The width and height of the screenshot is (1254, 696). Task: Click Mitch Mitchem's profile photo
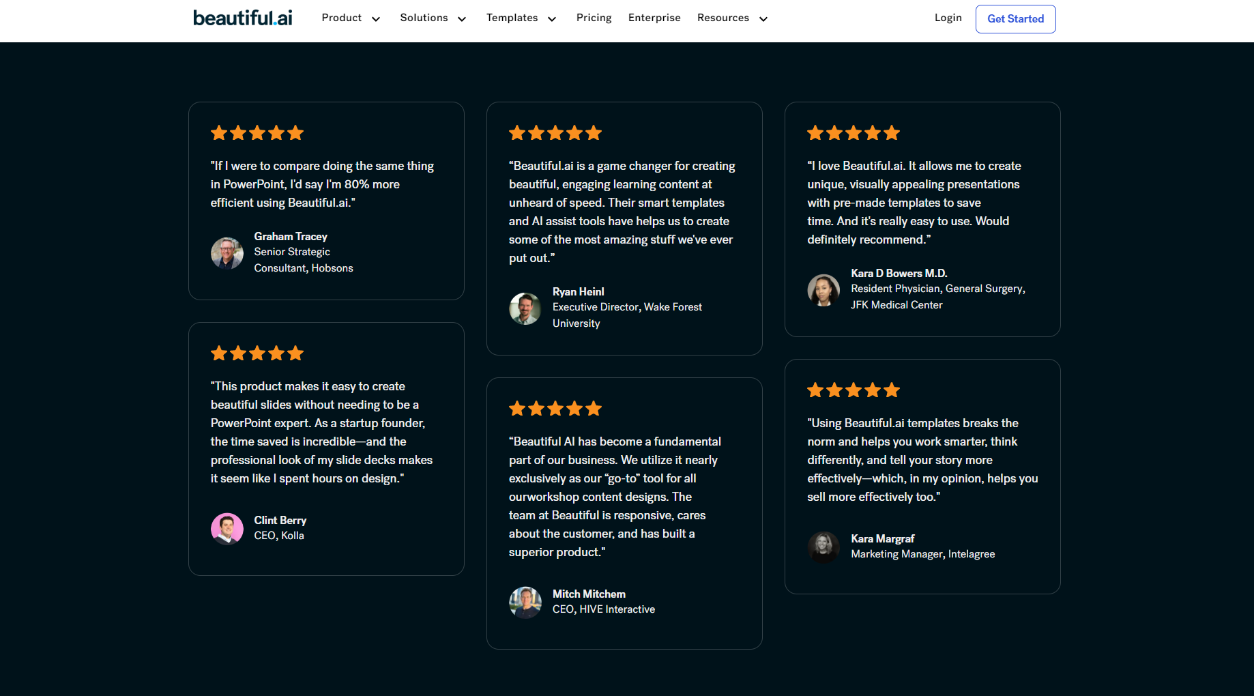click(x=525, y=603)
